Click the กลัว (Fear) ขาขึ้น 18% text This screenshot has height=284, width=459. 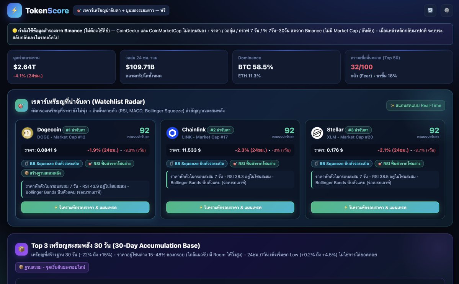point(374,76)
